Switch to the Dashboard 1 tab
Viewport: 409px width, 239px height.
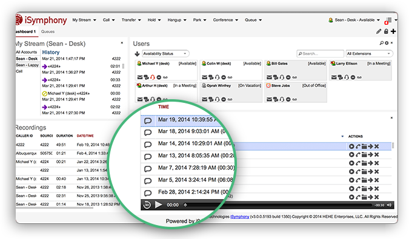click(x=25, y=31)
